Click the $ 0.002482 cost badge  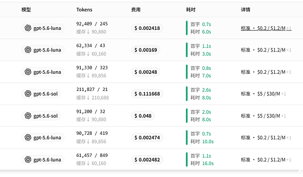(x=147, y=159)
